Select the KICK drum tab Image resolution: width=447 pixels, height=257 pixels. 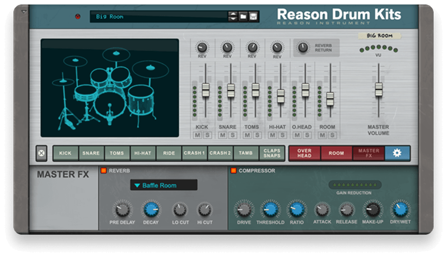tap(66, 153)
